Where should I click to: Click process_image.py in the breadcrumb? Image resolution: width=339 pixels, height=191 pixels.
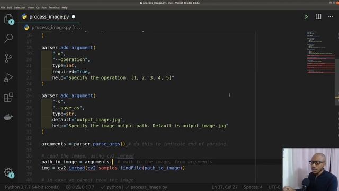51,28
